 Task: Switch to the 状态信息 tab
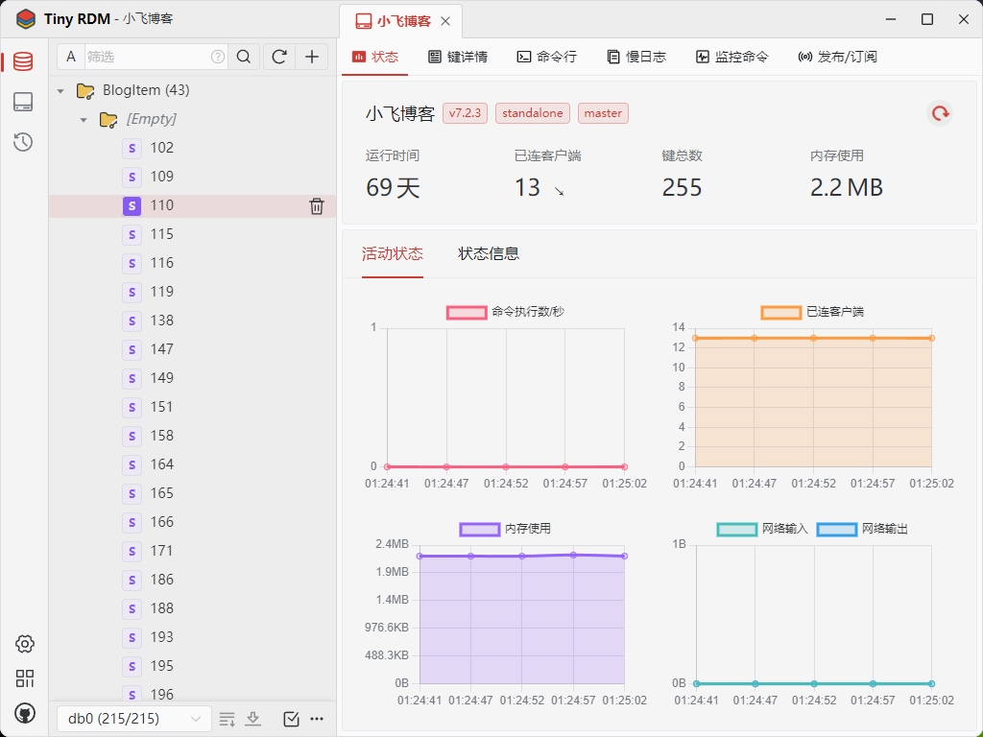[489, 253]
